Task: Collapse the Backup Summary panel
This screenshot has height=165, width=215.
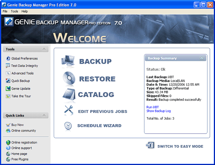Action: pos(202,58)
